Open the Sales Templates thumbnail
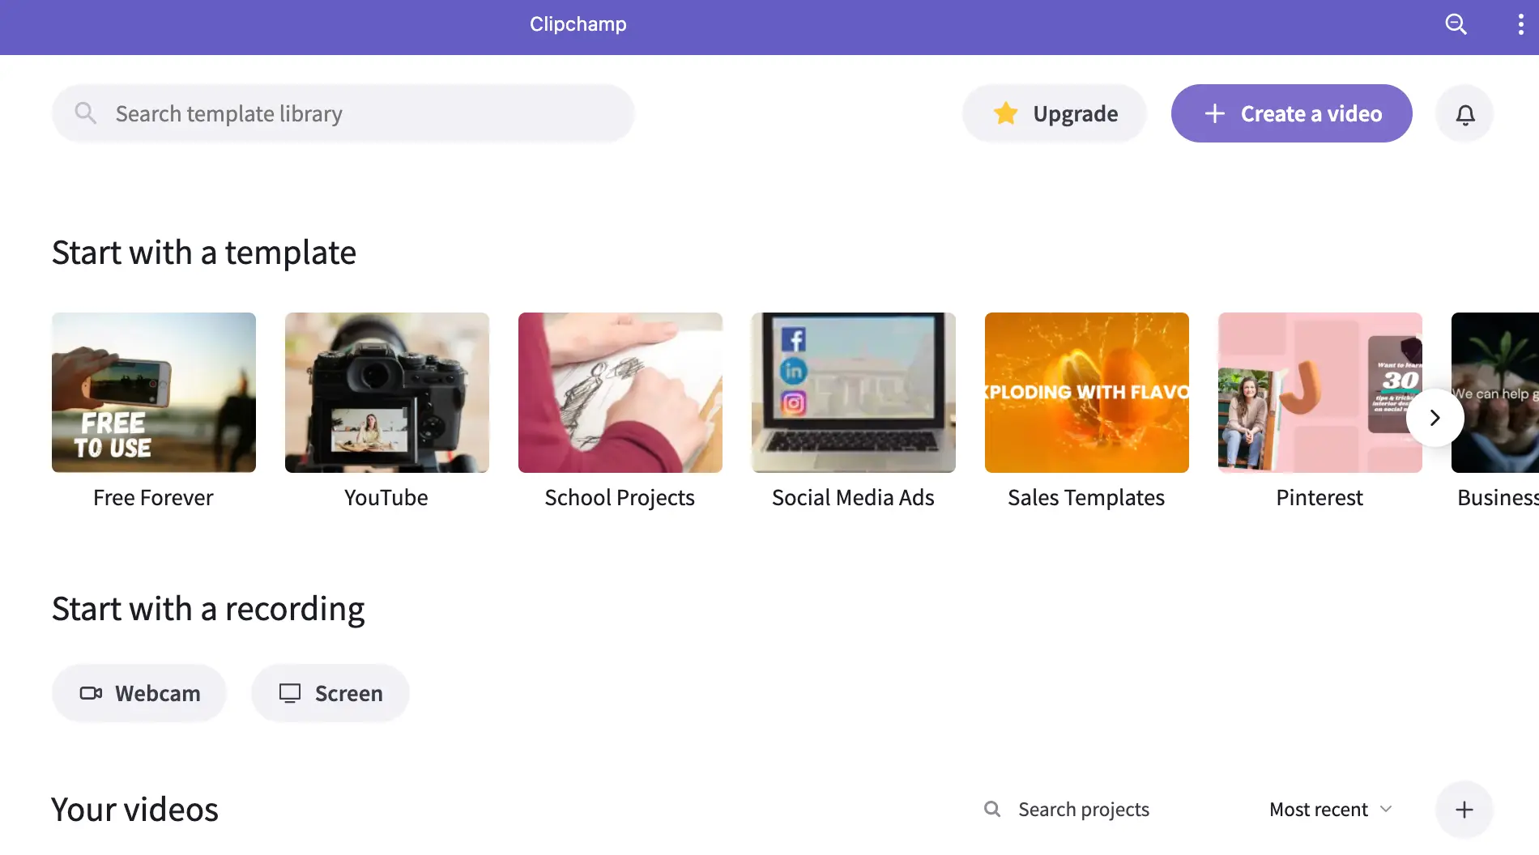1539x855 pixels. pyautogui.click(x=1087, y=393)
